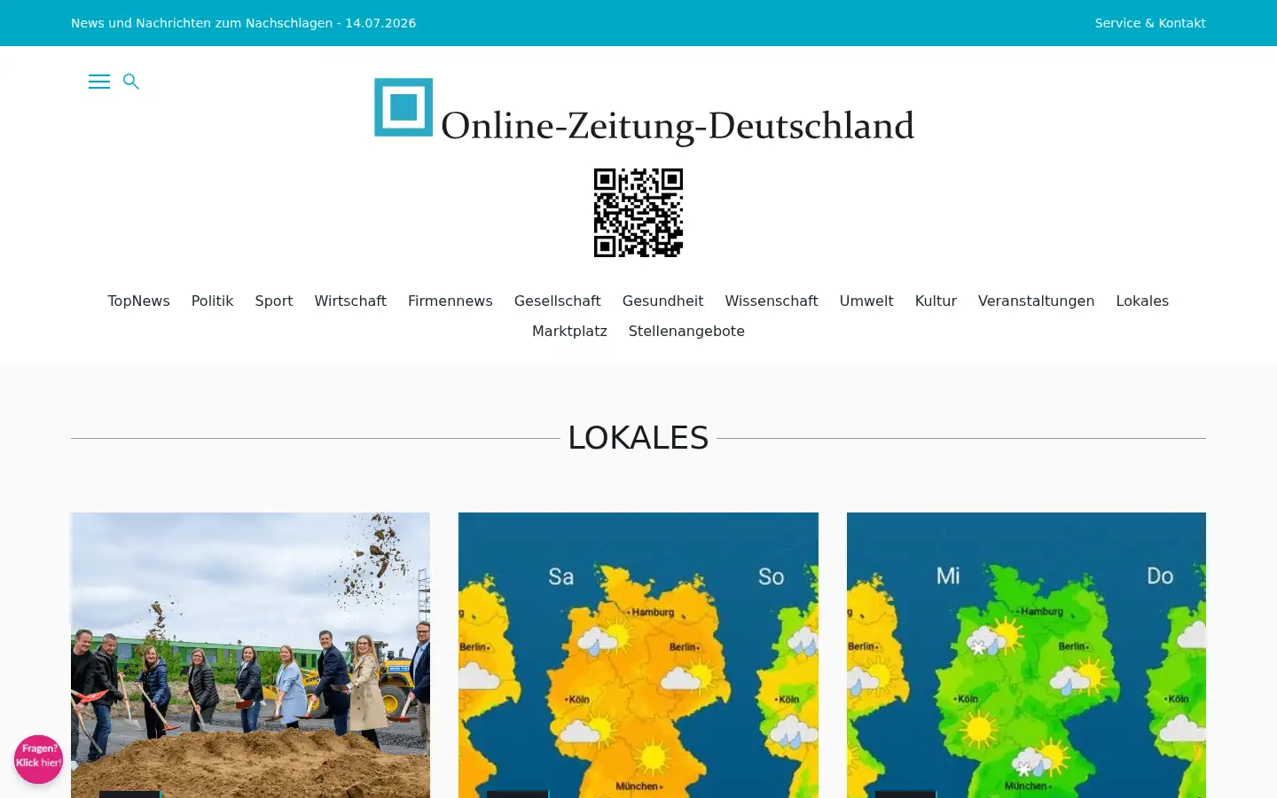Viewport: 1277px width, 798px height.
Task: Open Sa/So weather map article
Action: coord(638,655)
